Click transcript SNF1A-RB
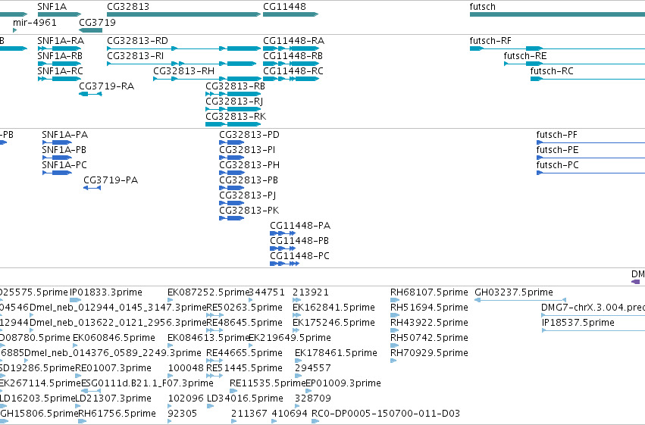645x425 pixels. 59,64
